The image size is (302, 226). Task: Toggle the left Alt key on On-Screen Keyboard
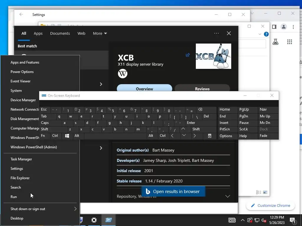point(78,136)
